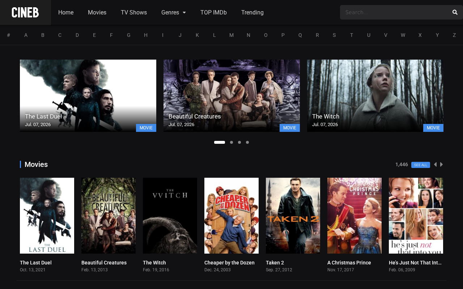This screenshot has height=289, width=463.
Task: Filter titles by letter N
Action: [x=249, y=35]
